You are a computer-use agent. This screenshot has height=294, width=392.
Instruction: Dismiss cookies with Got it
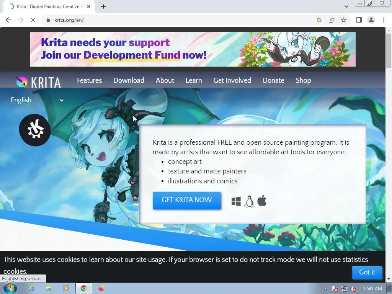[367, 272]
